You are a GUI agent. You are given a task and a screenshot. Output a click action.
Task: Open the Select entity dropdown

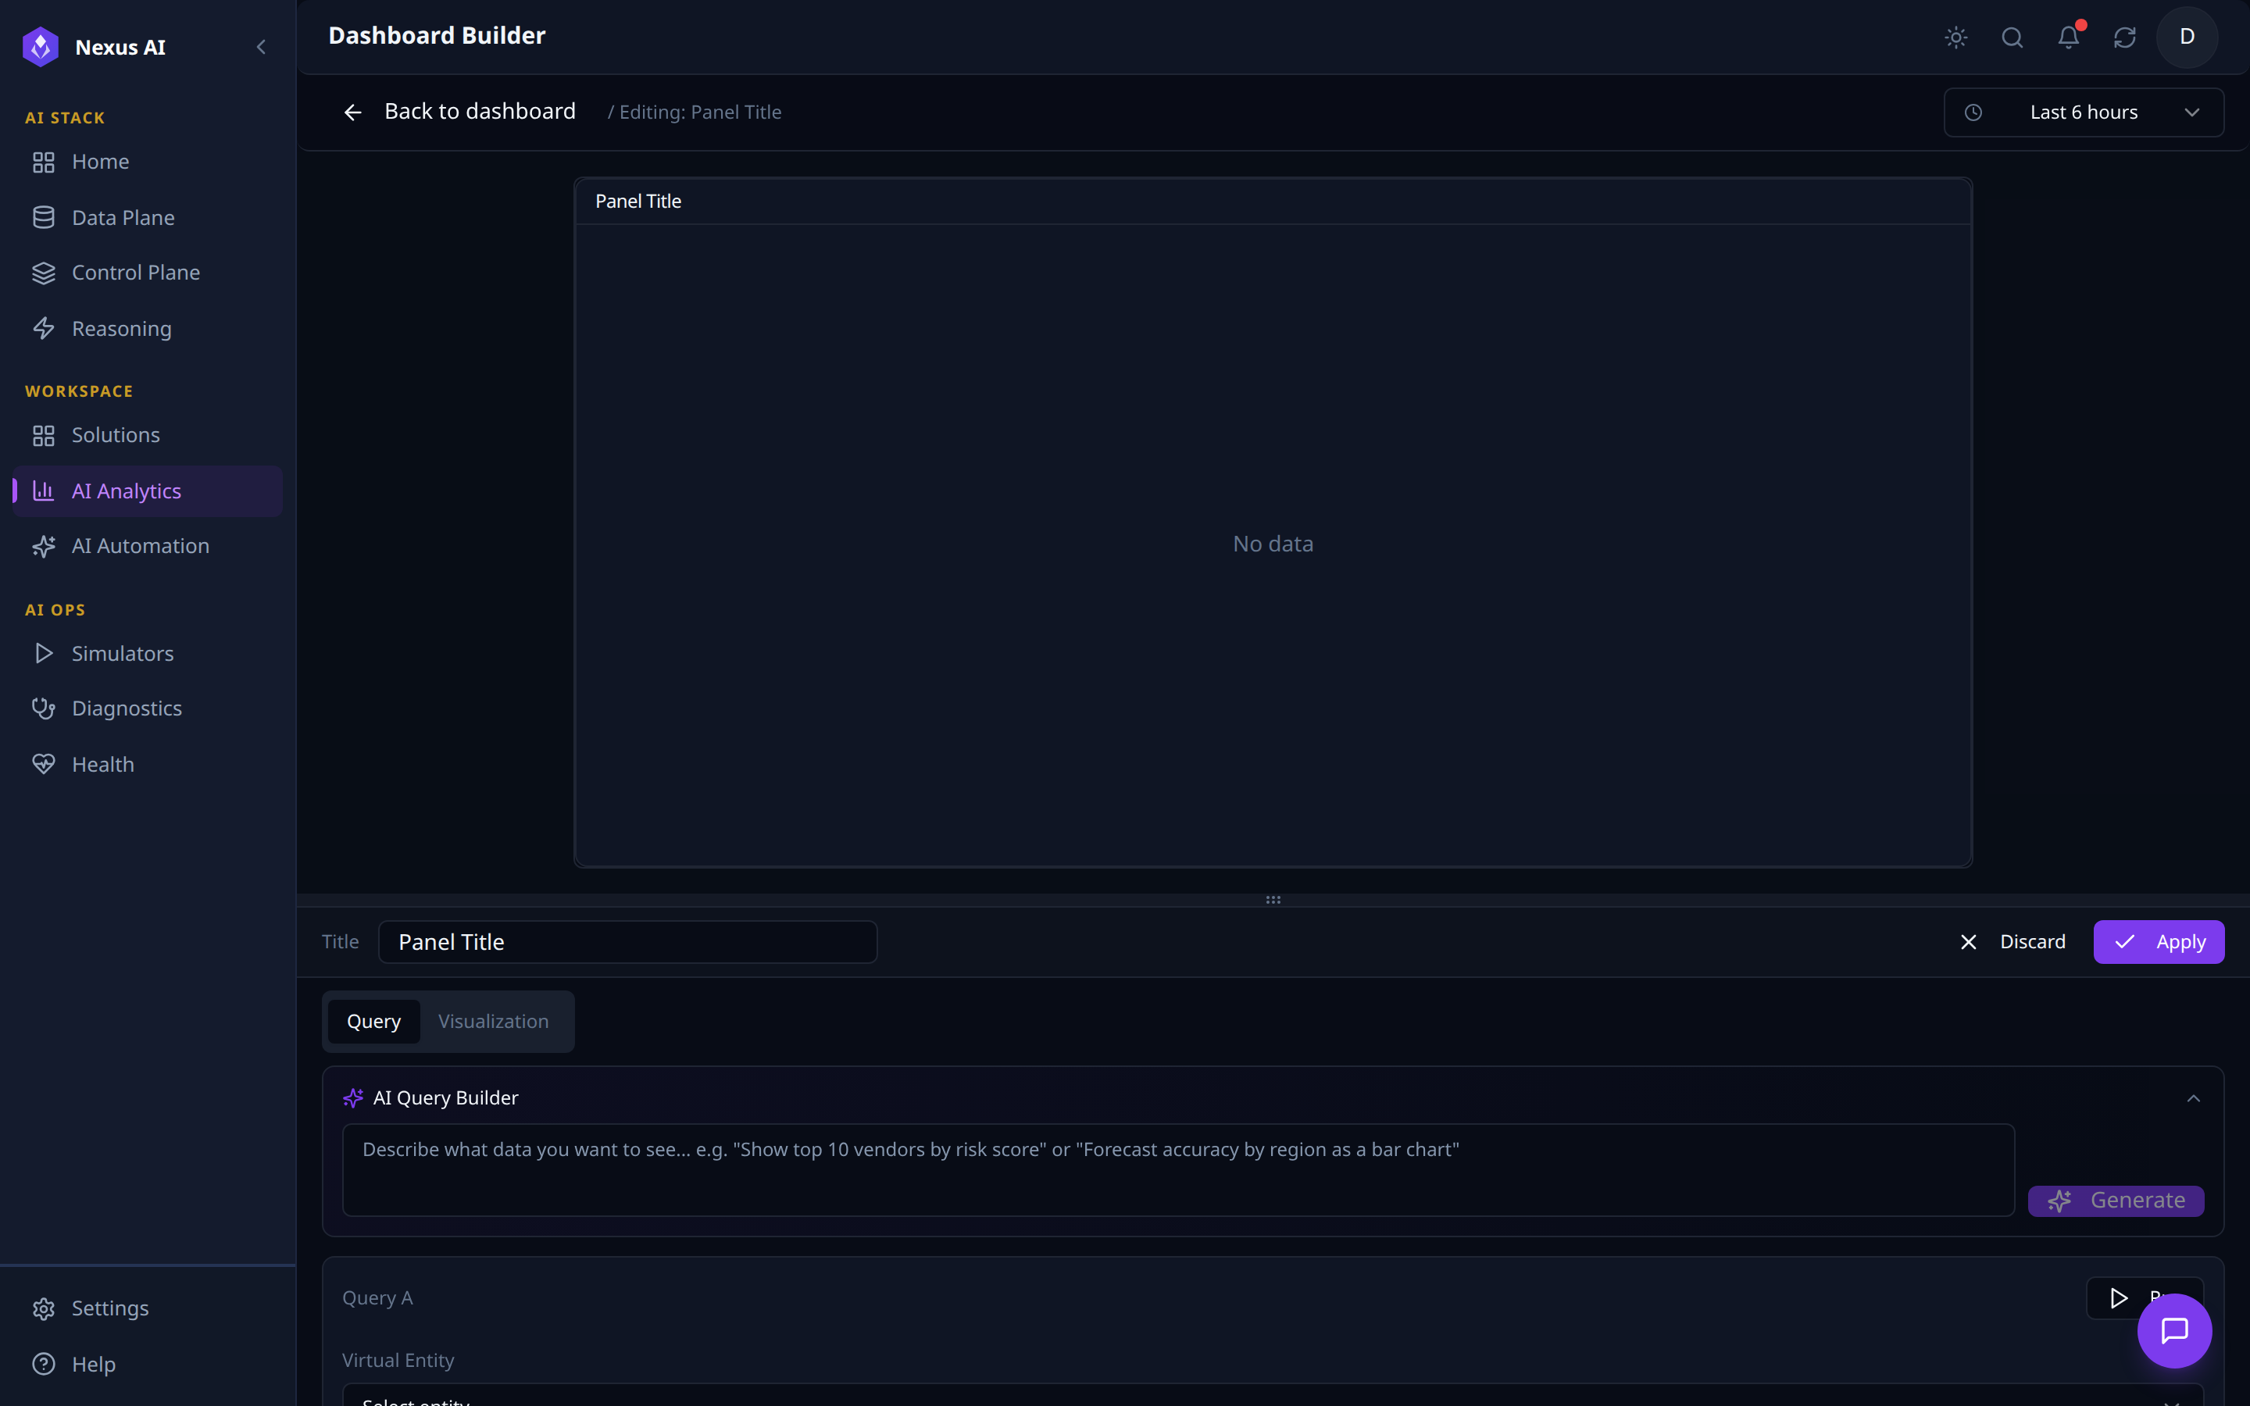(x=1273, y=1396)
